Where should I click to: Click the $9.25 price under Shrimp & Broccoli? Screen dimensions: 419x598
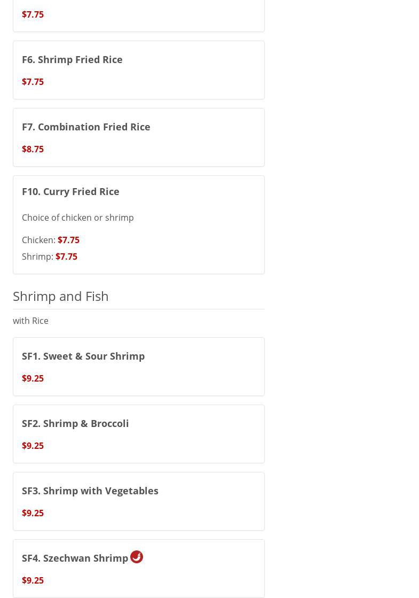[x=33, y=446]
